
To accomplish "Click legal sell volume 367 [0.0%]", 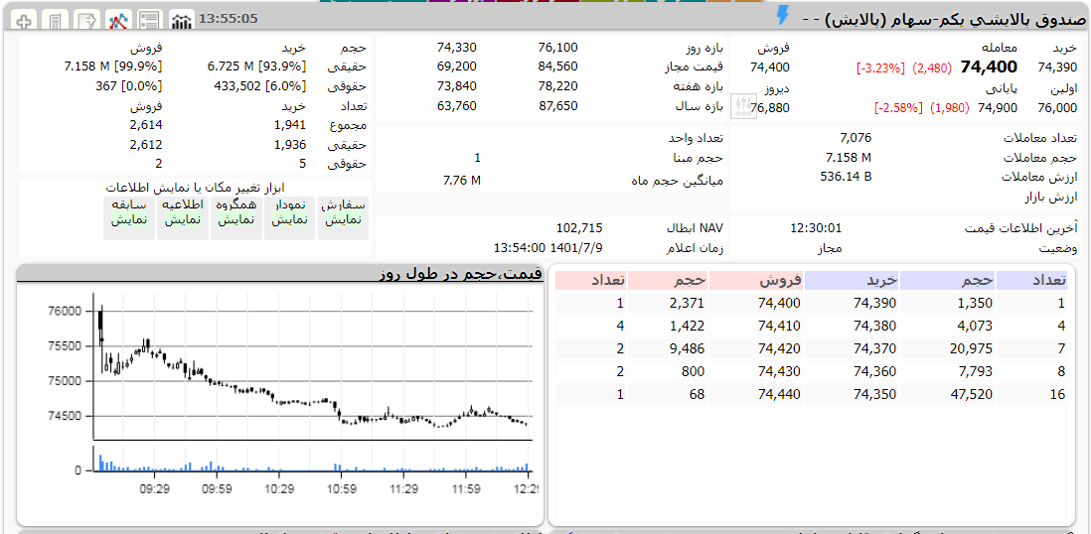I will pyautogui.click(x=129, y=86).
